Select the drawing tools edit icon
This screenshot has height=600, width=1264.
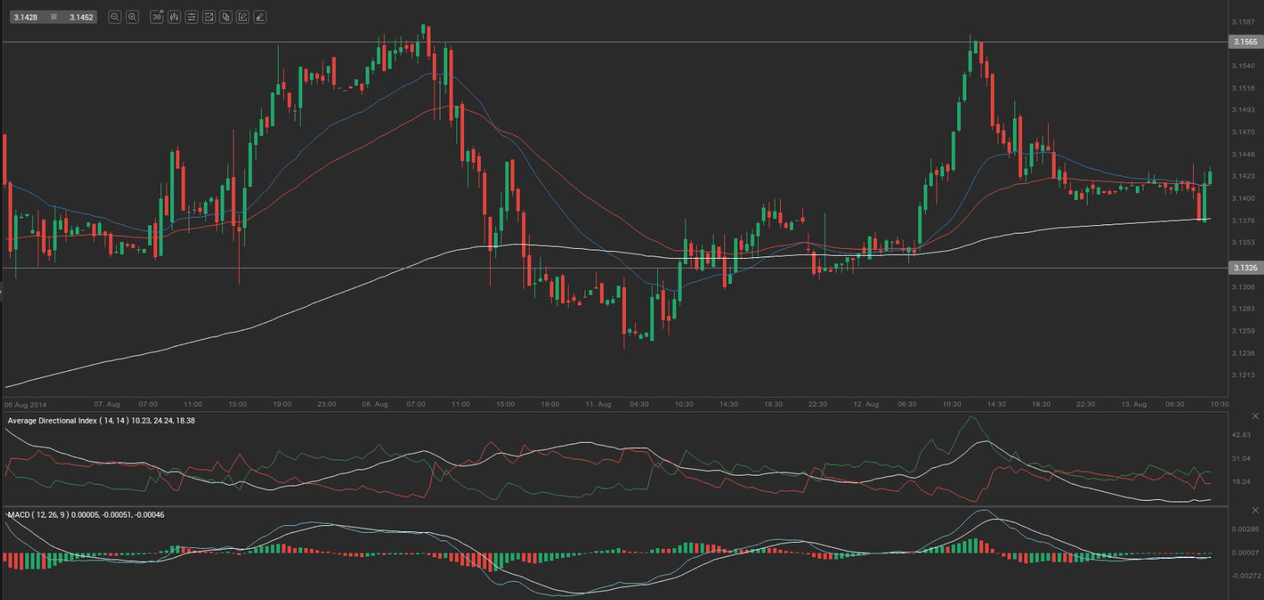click(243, 17)
